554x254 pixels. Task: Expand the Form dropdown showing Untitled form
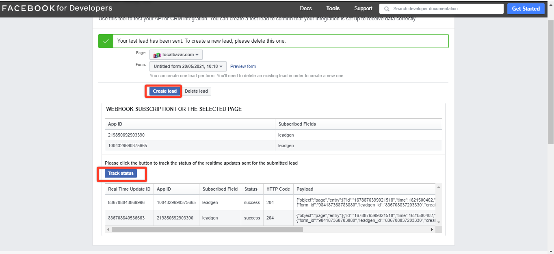point(188,66)
